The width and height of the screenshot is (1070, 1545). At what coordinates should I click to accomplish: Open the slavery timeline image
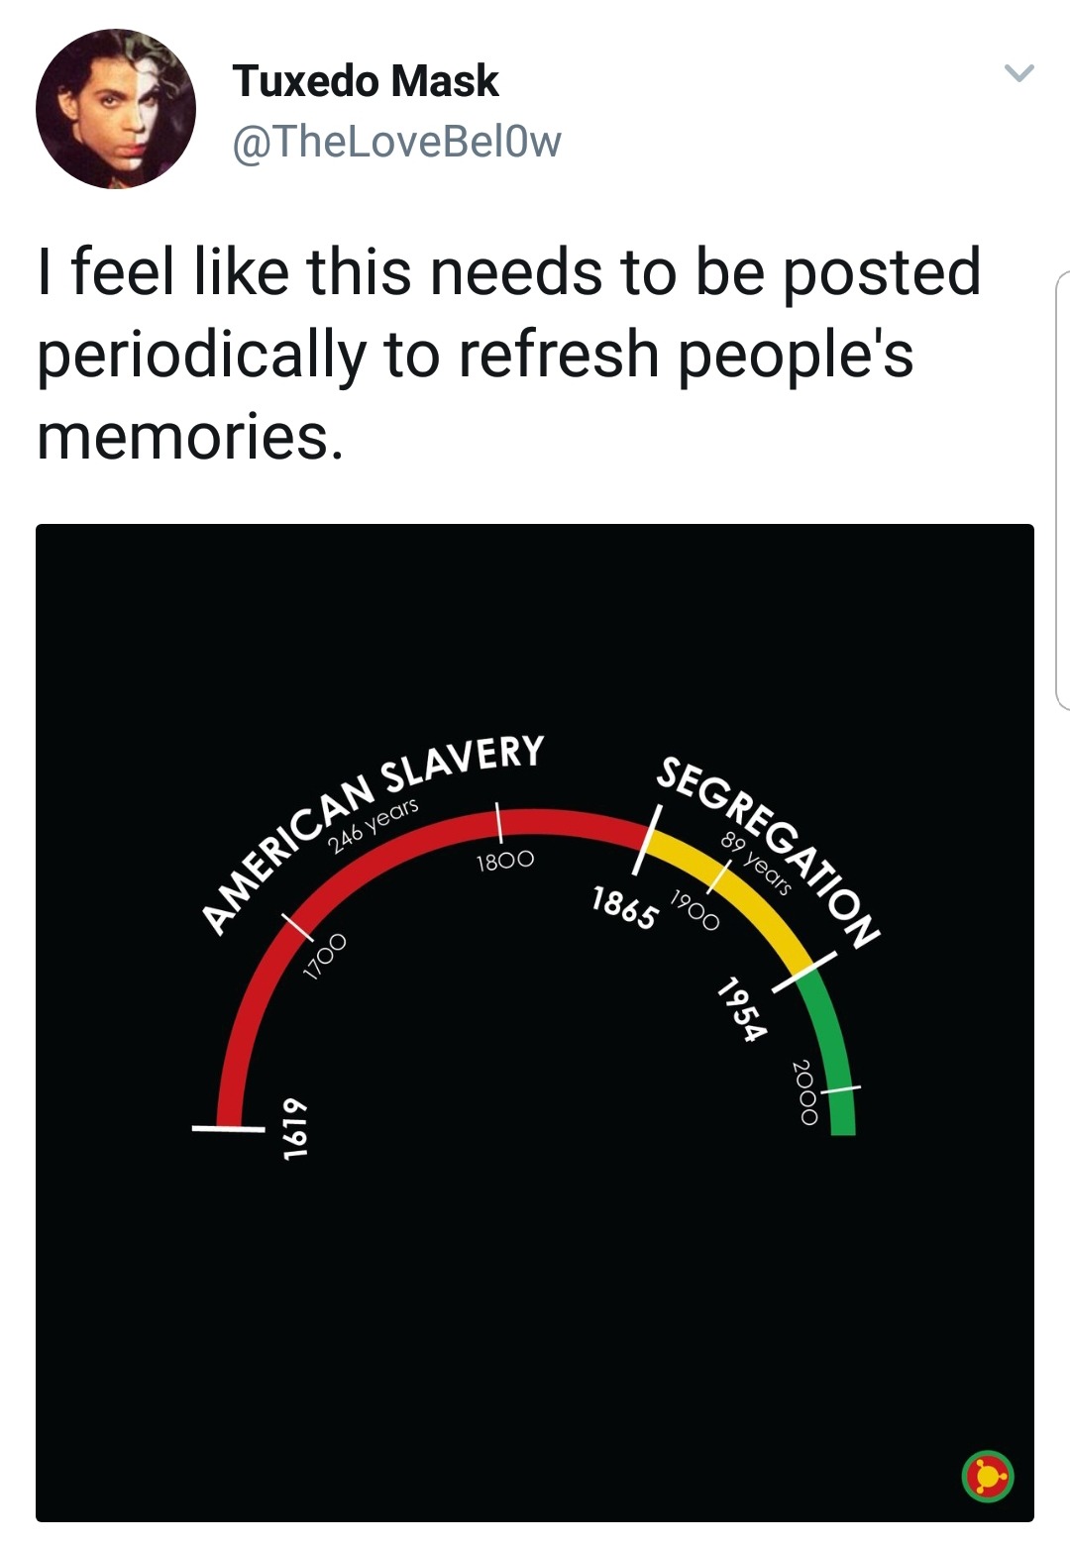coord(535,1022)
